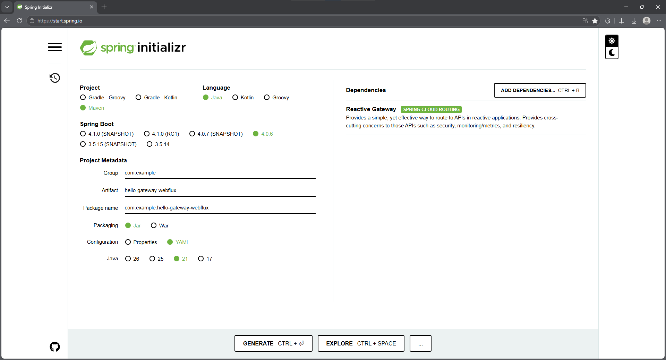Click the Add Dependencies button
The image size is (666, 360).
[540, 90]
